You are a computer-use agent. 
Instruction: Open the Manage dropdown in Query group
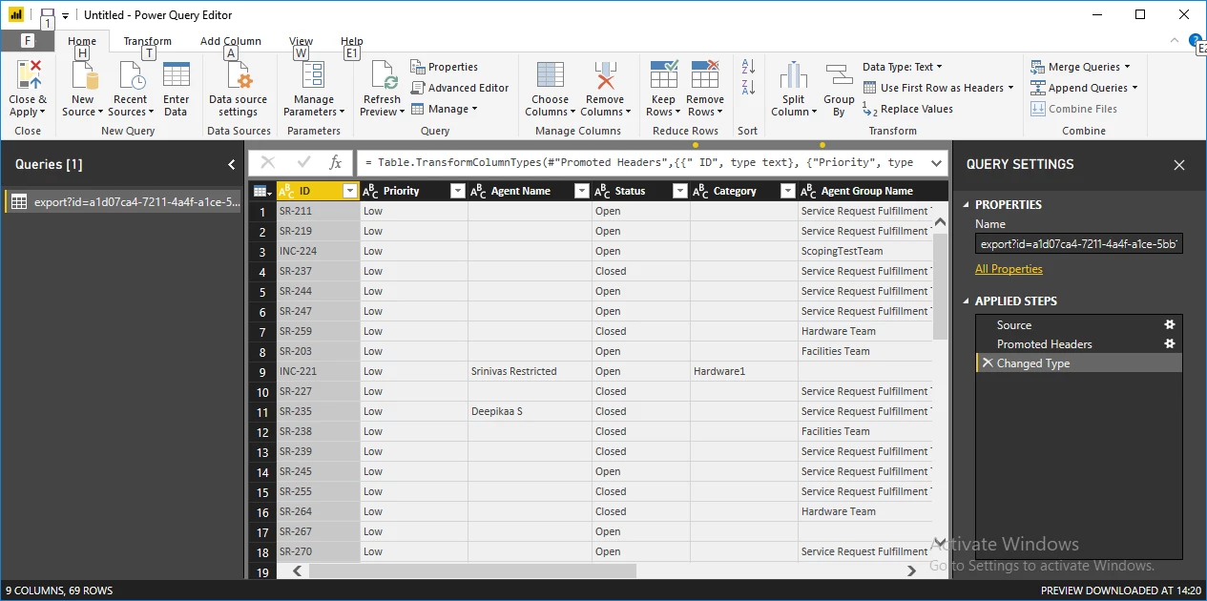(445, 109)
